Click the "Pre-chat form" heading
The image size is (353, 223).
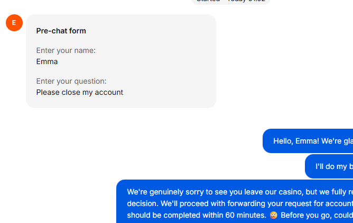click(61, 31)
